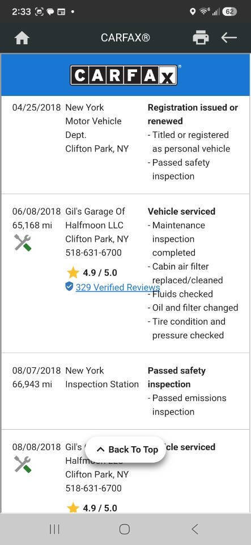The image size is (251, 545).
Task: Tap the Back To Top button
Action: point(125,450)
